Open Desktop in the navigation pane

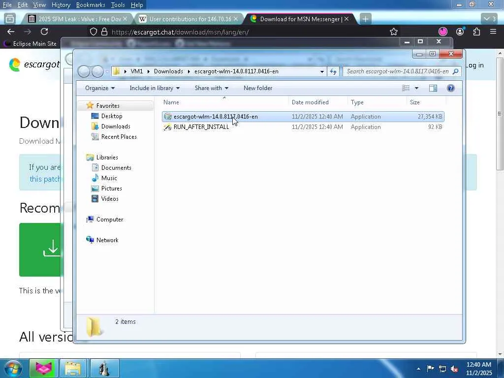pos(112,116)
